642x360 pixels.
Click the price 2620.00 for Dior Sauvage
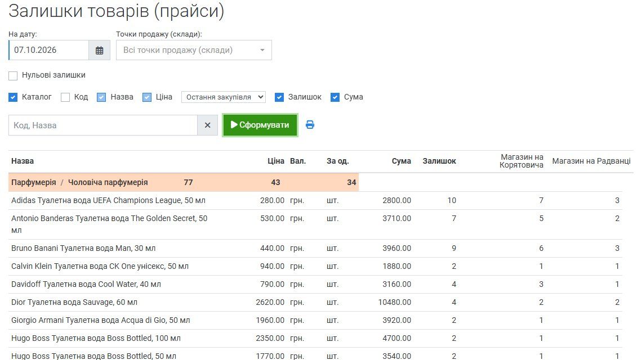270,302
